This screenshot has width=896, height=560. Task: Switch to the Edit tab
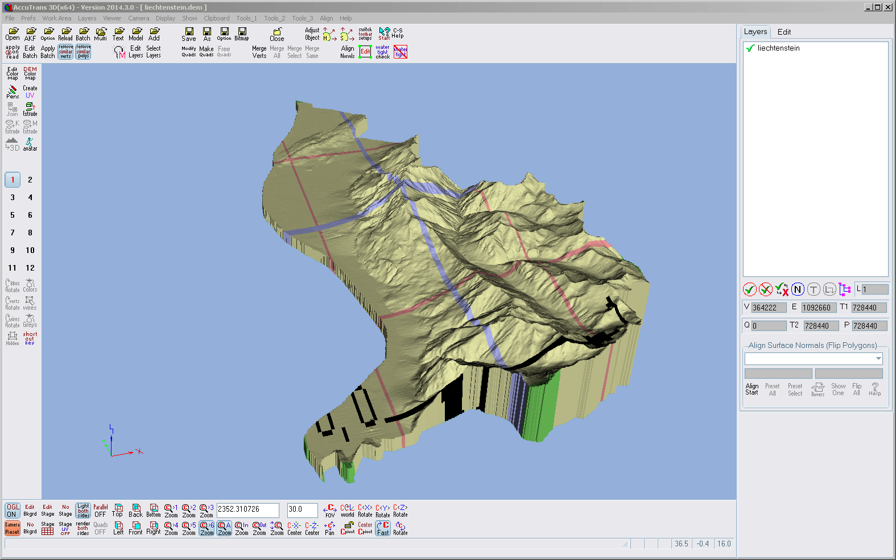(784, 32)
